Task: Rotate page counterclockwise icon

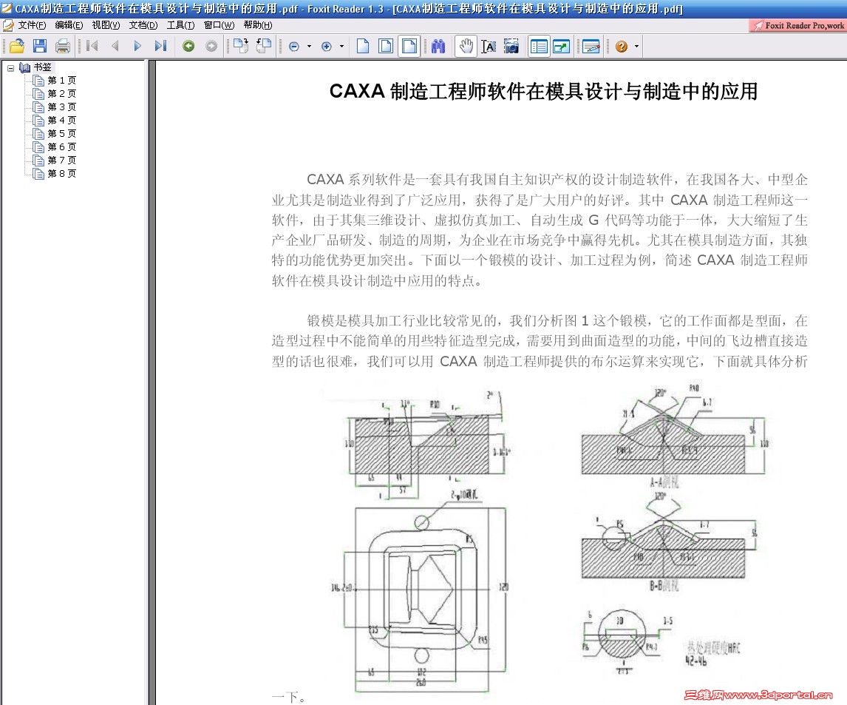Action: [264, 47]
